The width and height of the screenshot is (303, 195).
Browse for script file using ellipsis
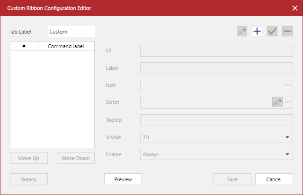287,102
